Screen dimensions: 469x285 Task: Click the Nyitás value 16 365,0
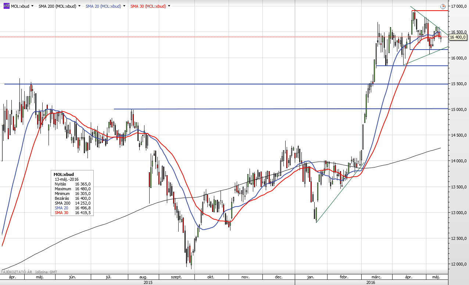coord(83,184)
